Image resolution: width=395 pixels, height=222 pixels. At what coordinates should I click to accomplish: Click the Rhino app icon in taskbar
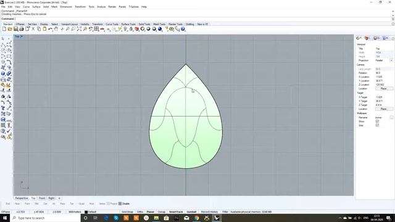point(217,218)
